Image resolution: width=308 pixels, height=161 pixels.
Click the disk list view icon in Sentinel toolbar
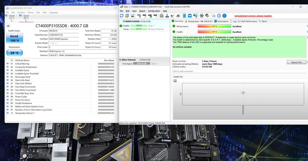[132, 16]
